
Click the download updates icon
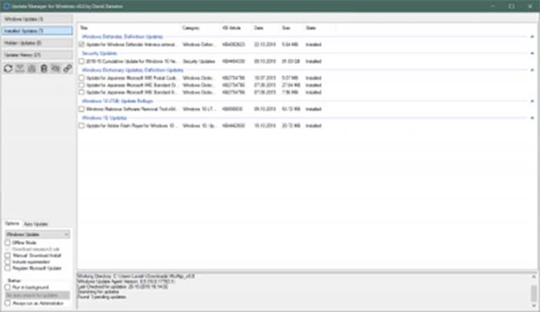tap(20, 68)
